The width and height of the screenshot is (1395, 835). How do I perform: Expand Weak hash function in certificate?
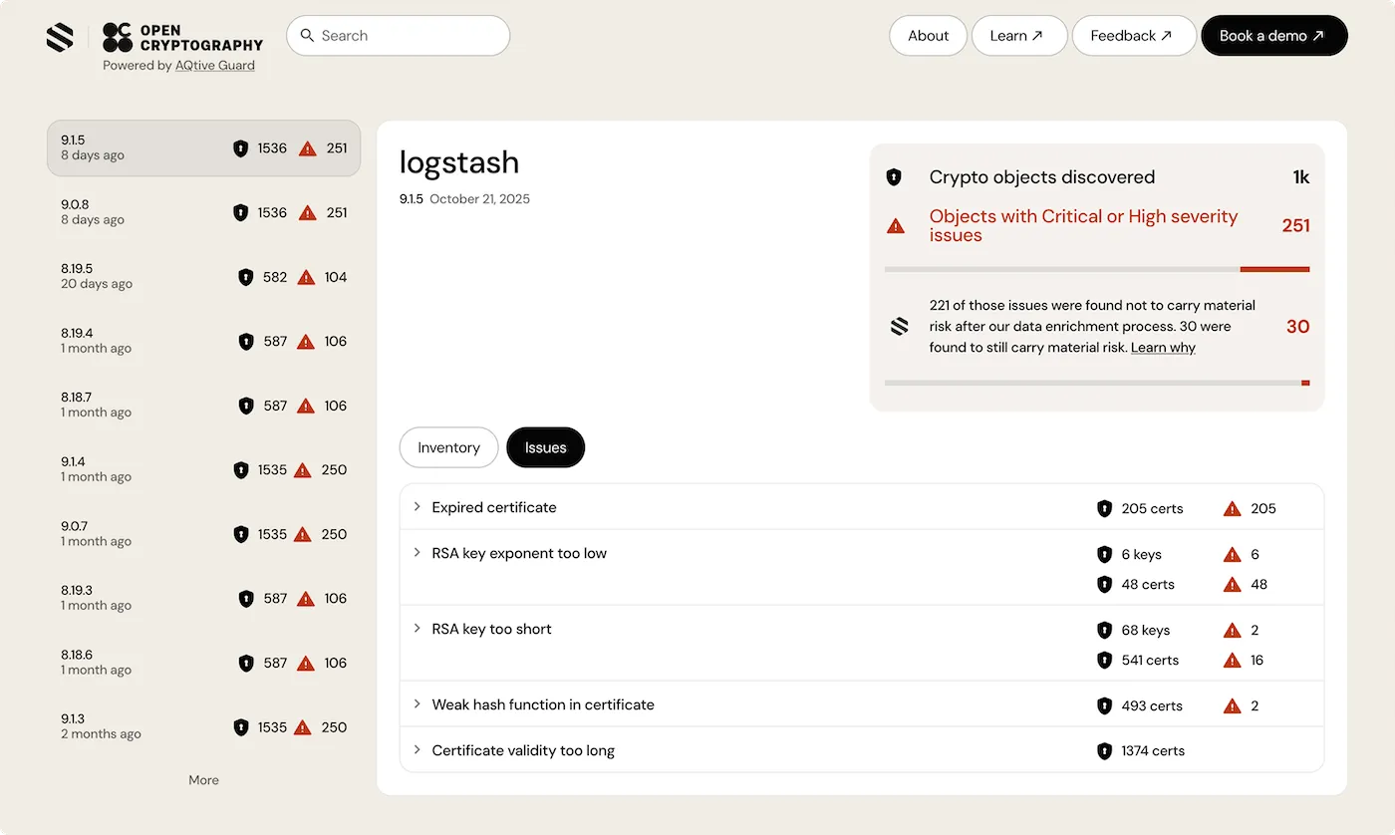418,704
